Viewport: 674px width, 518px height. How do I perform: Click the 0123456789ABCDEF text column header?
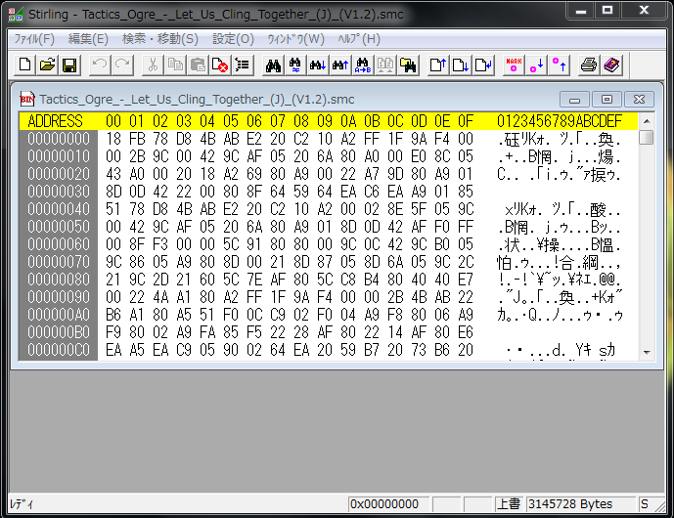coord(560,121)
